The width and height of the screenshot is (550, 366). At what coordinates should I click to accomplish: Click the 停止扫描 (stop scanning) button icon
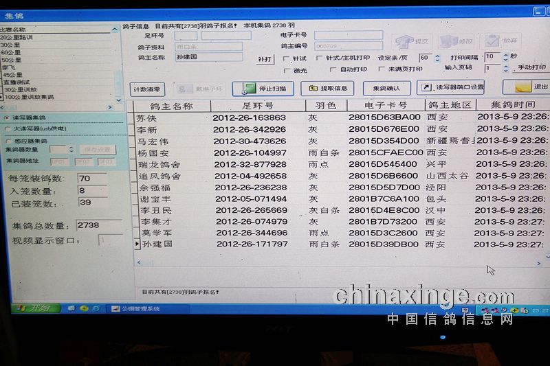pyautogui.click(x=244, y=89)
